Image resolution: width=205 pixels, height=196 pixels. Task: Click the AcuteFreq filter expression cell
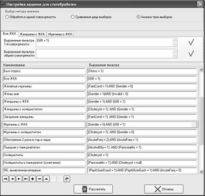[x=142, y=140]
